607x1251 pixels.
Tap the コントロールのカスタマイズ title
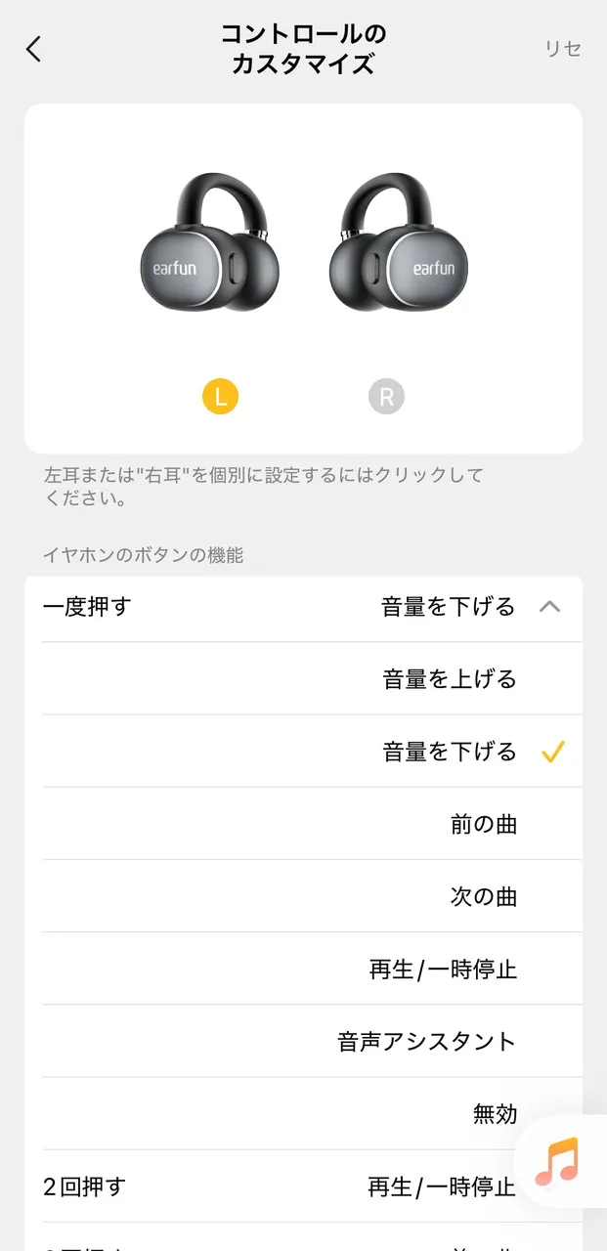[303, 49]
